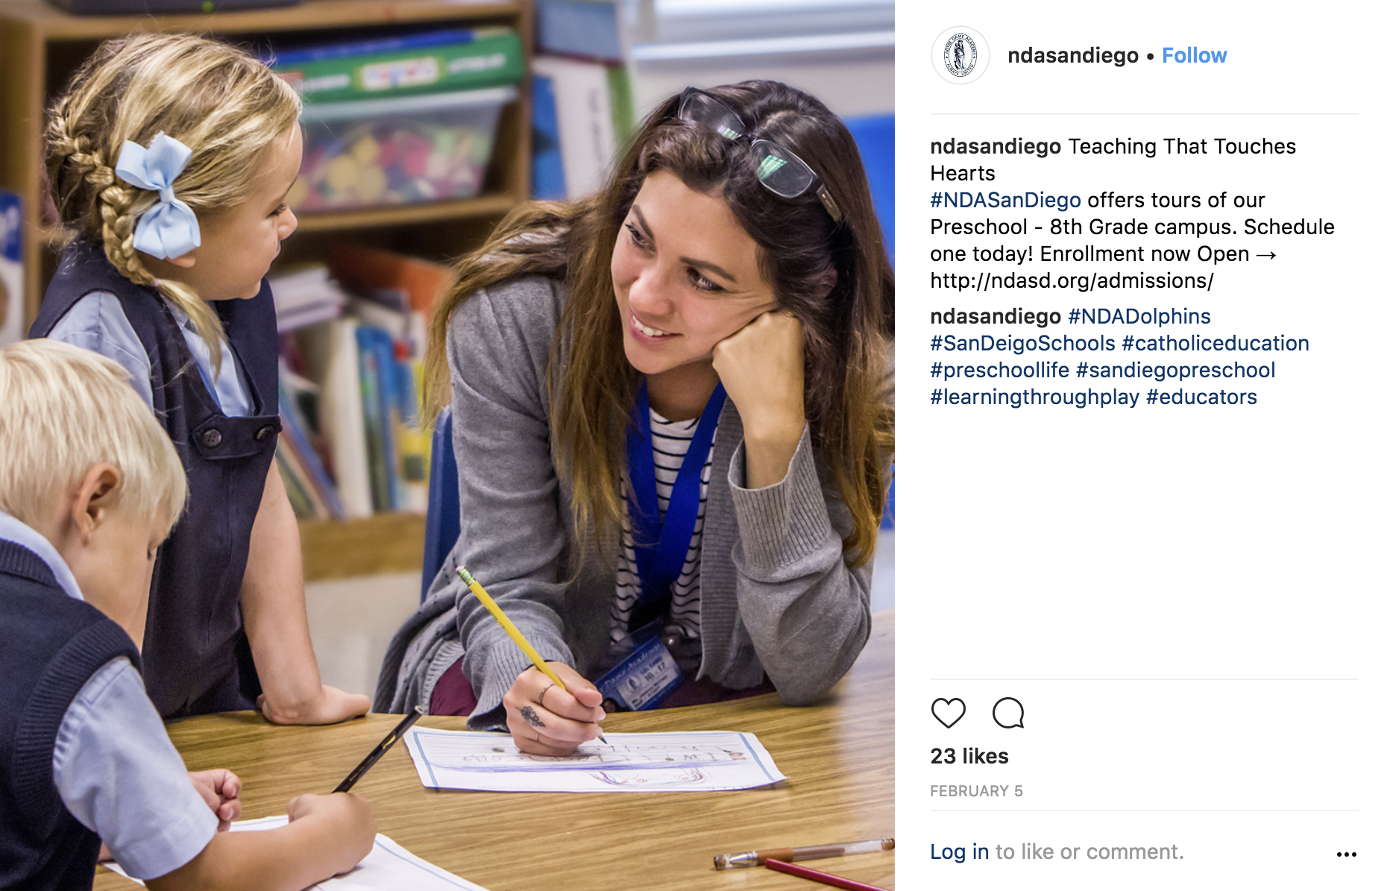View the 23 likes list
The image size is (1393, 891).
(969, 756)
